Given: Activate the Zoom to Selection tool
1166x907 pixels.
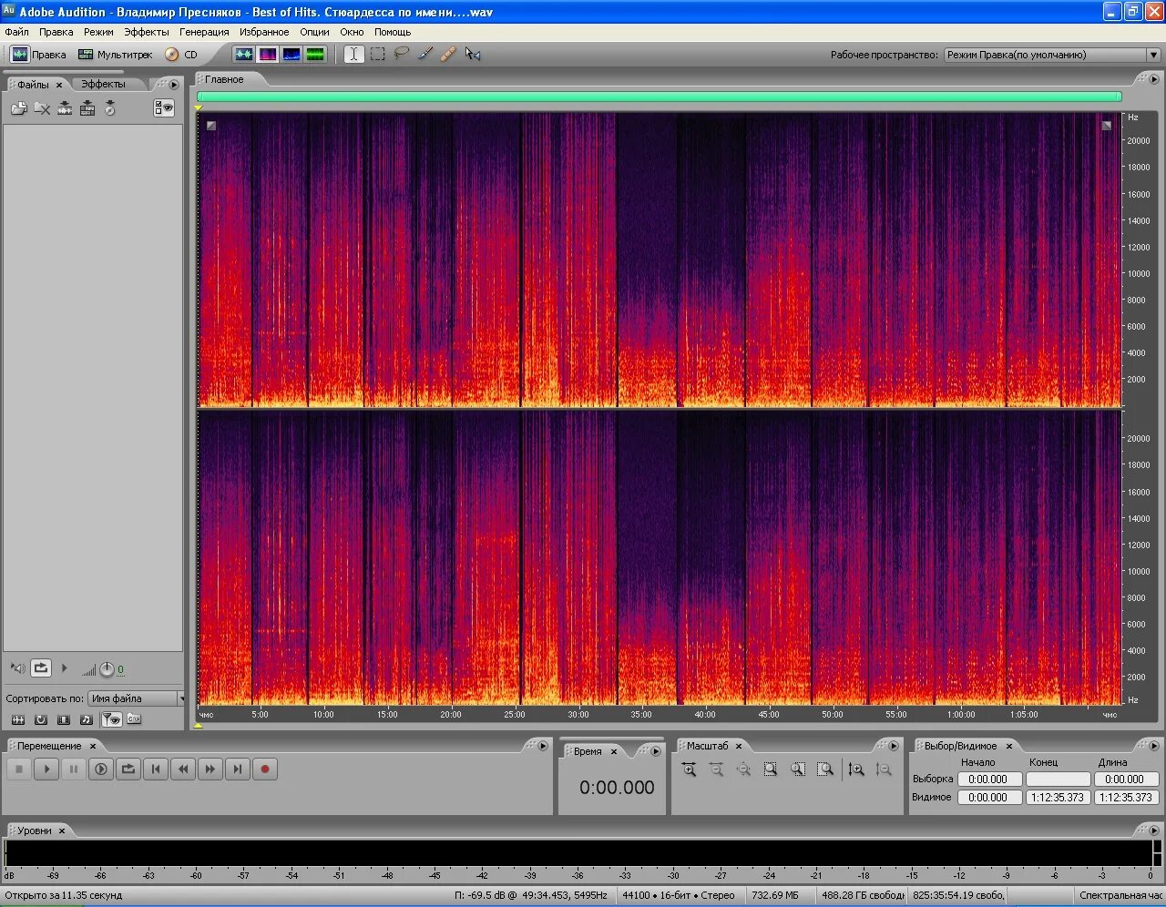Looking at the screenshot, I should coord(772,769).
